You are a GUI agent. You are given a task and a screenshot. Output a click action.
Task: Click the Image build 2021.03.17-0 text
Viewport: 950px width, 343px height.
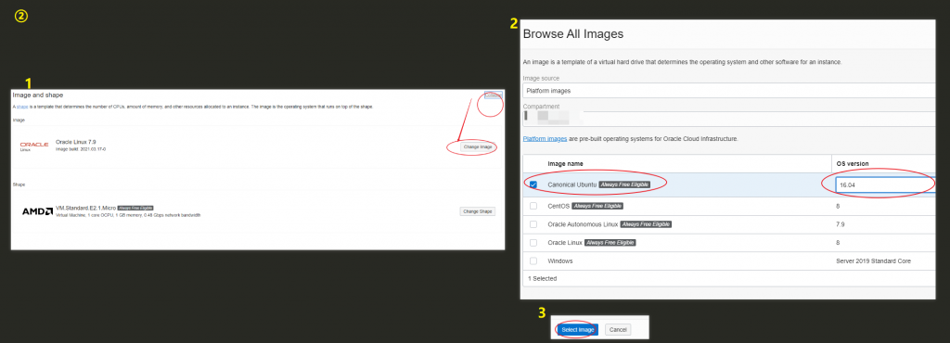81,148
